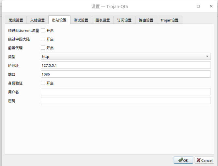The width and height of the screenshot is (218, 166).
Task: Click into the 密码 input field
Action: [x=126, y=100]
